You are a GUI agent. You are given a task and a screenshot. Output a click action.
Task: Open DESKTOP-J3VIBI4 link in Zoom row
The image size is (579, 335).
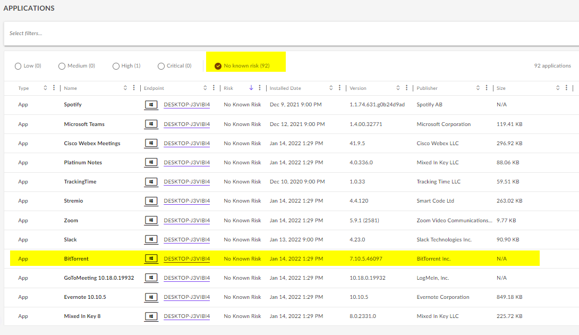click(187, 220)
